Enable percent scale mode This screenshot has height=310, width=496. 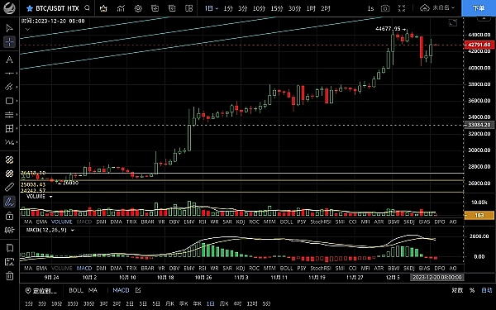pos(472,290)
